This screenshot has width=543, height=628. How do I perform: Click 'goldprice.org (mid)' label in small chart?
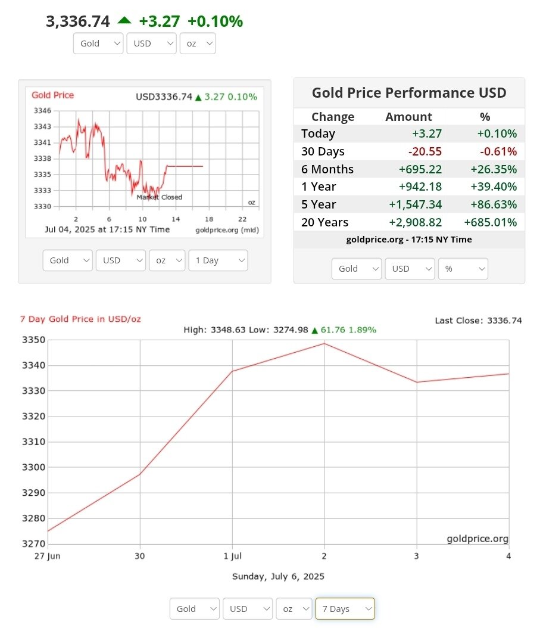tap(227, 230)
